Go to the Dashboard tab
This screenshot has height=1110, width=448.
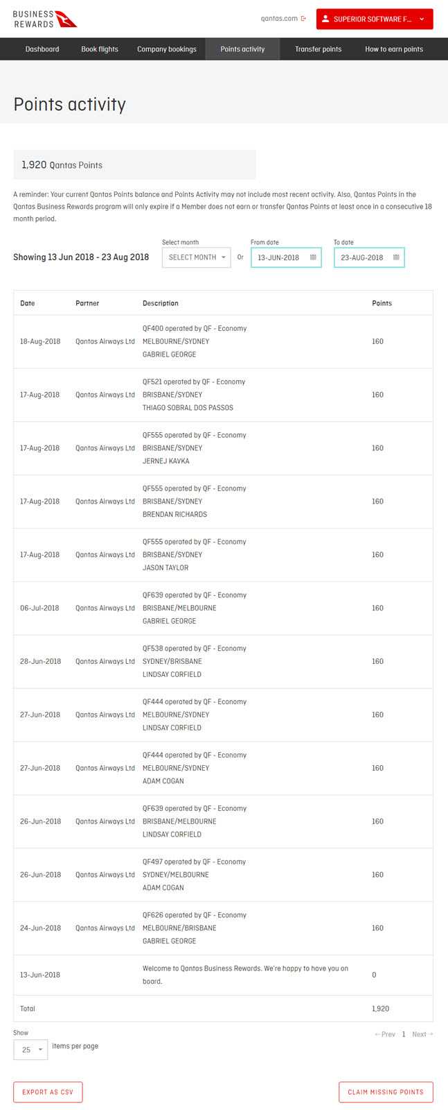42,49
